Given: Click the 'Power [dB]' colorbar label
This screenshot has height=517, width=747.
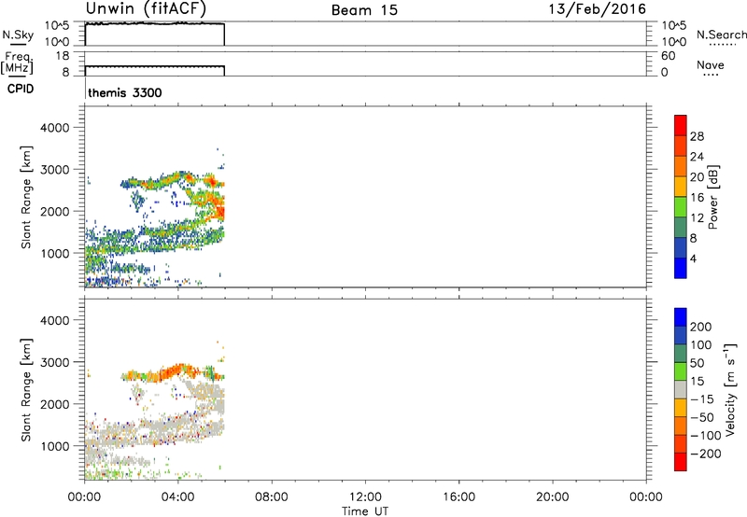Looking at the screenshot, I should (712, 197).
